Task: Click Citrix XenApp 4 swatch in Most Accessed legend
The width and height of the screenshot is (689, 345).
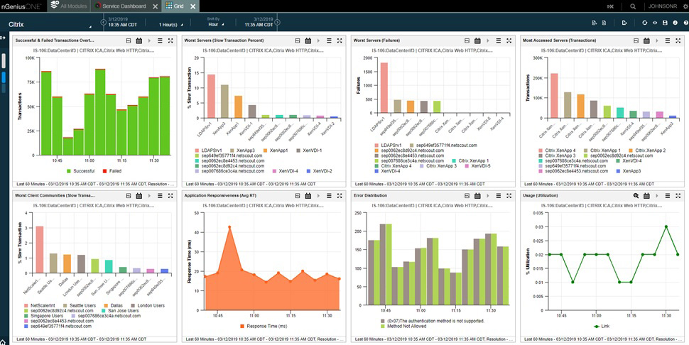Action: 540,150
